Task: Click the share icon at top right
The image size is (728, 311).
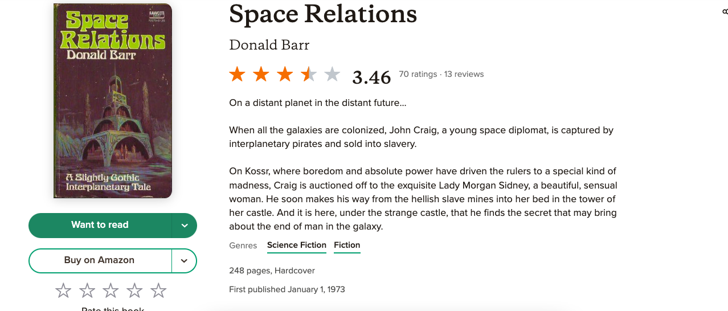Action: (x=725, y=11)
